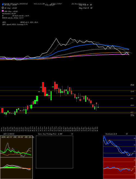Click the 'Stochastics: 16.59' reading
The height and width of the screenshot is (179, 136).
pyautogui.click(x=9, y=14)
